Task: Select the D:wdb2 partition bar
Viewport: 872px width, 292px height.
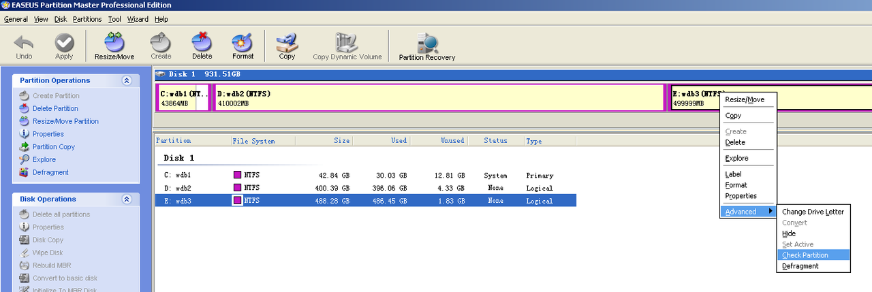Action: (x=439, y=98)
